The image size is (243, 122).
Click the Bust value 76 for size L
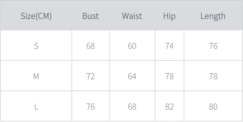[x=91, y=107]
